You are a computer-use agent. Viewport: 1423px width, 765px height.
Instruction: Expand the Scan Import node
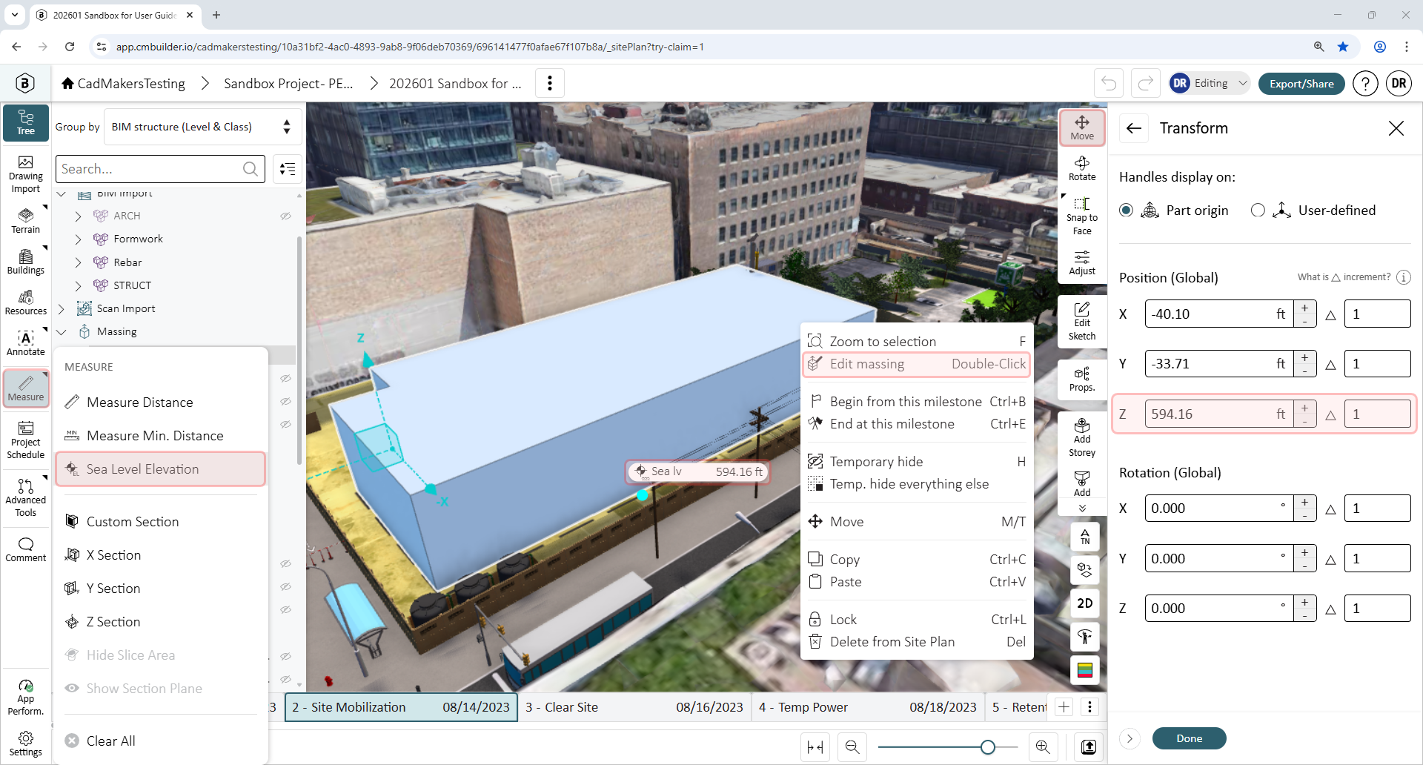pyautogui.click(x=62, y=308)
